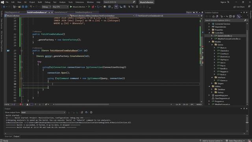Click the Show All Files icon in Solution Explorer
This screenshot has height=142, width=252.
234,17
